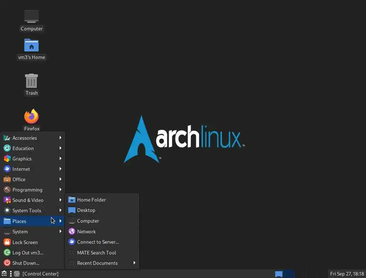Click the Accessories category icon

pyautogui.click(x=7, y=138)
